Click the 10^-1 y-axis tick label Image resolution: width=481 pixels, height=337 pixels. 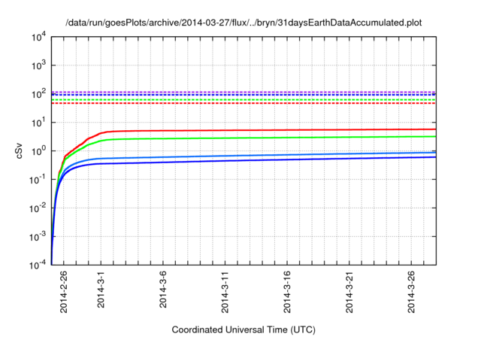pos(38,180)
